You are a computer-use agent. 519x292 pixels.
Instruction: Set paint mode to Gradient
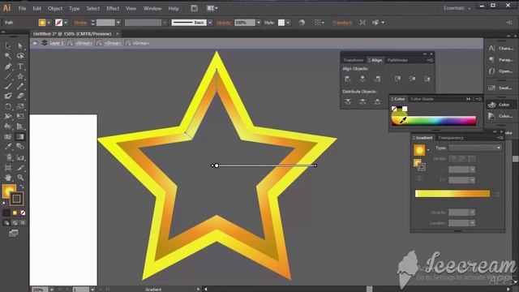(x=15, y=213)
